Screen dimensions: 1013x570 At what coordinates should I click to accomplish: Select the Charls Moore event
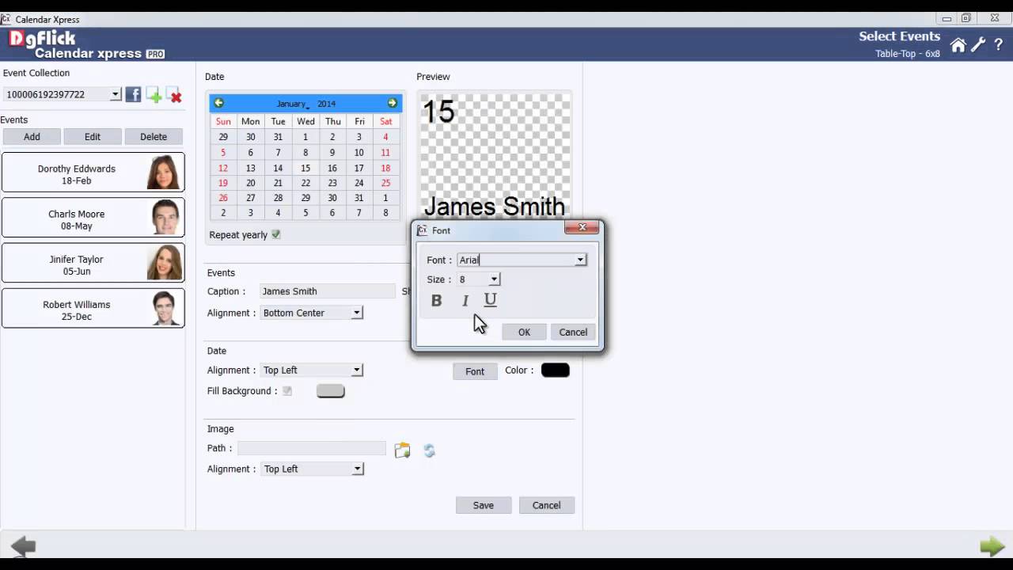93,217
